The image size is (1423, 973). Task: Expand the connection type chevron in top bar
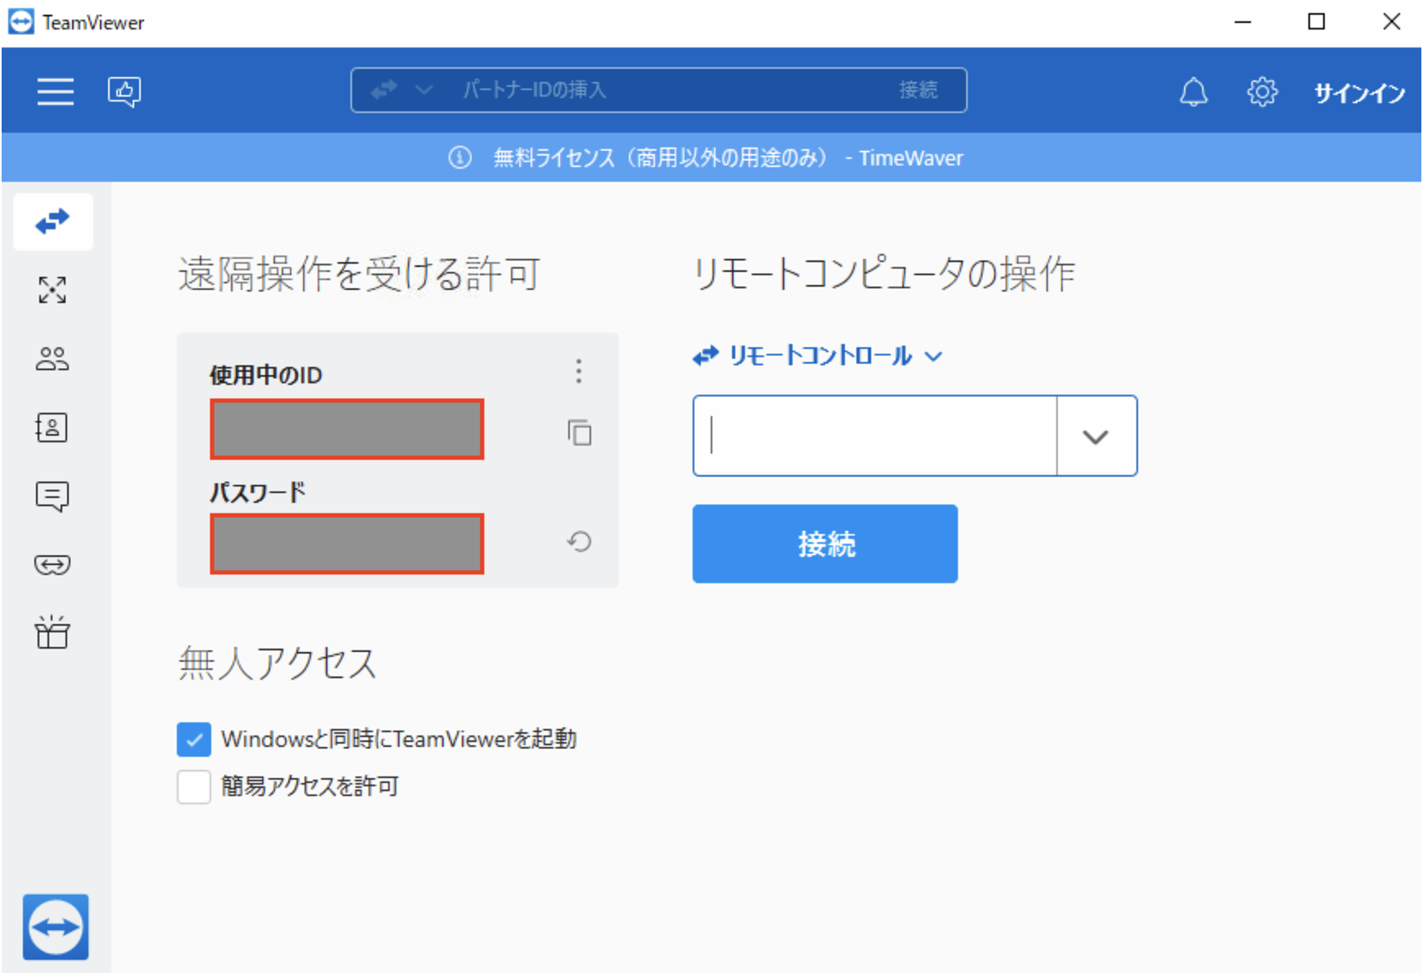[x=423, y=89]
